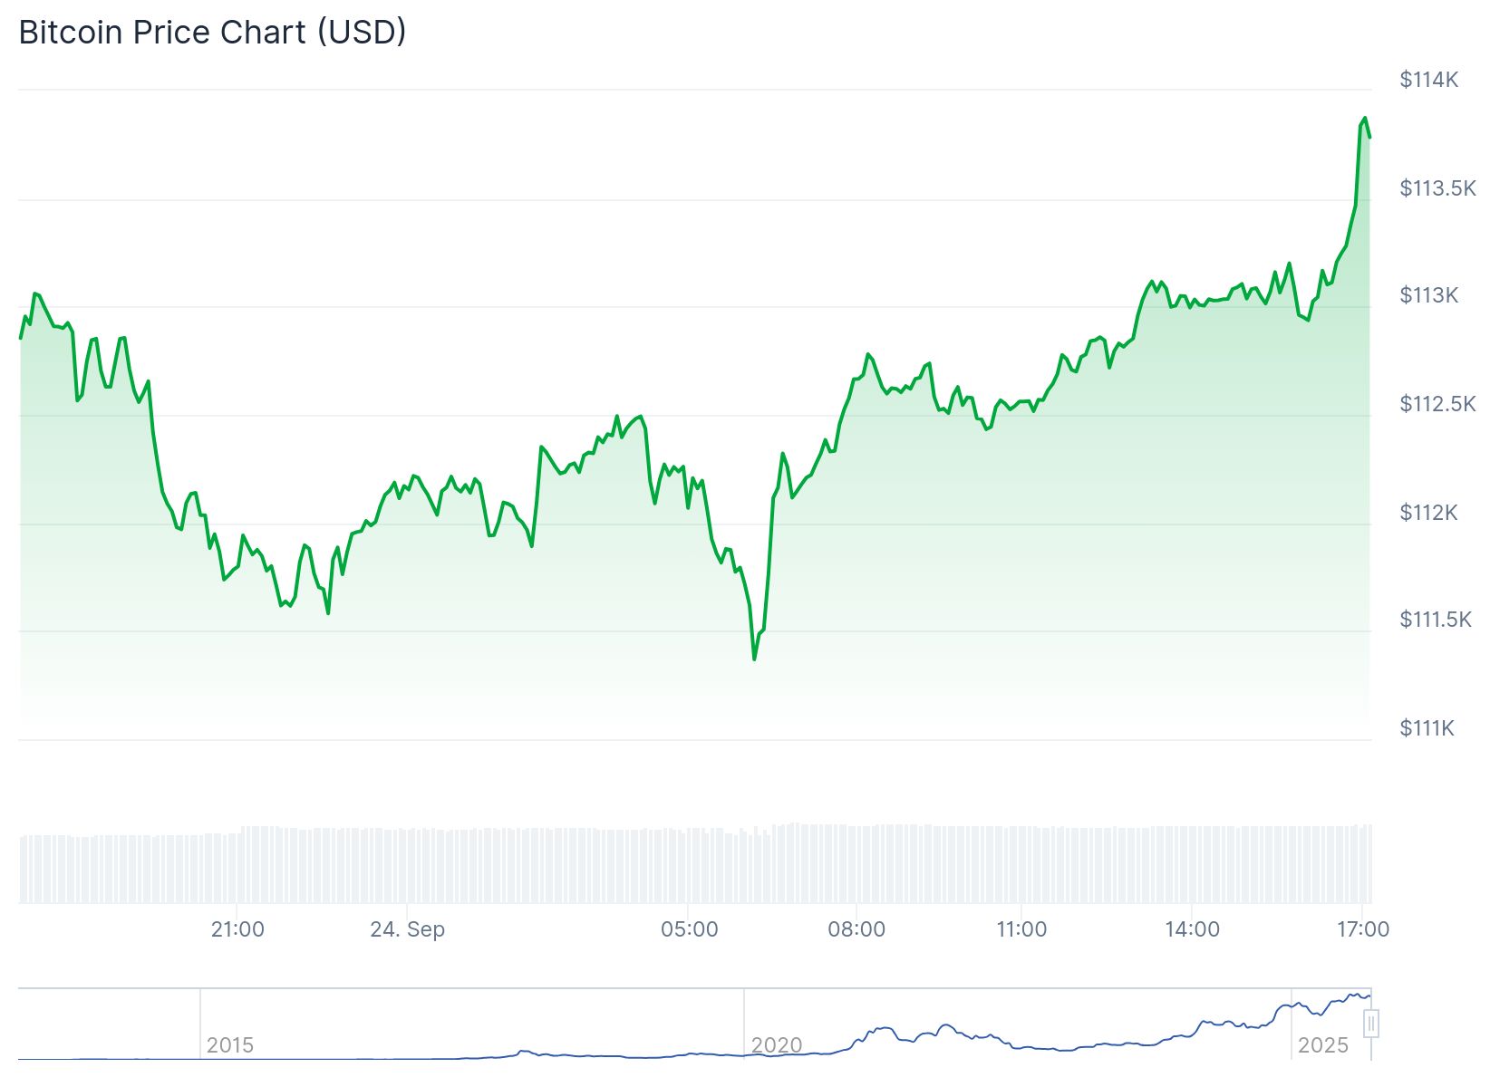
Task: Click the 11:00 time axis label
Action: (x=1021, y=929)
